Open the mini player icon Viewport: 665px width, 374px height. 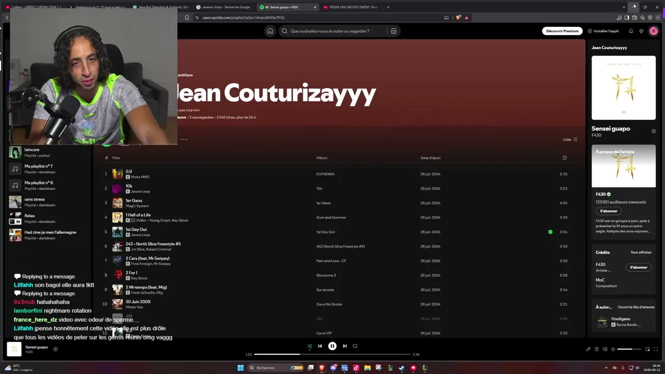(x=647, y=349)
